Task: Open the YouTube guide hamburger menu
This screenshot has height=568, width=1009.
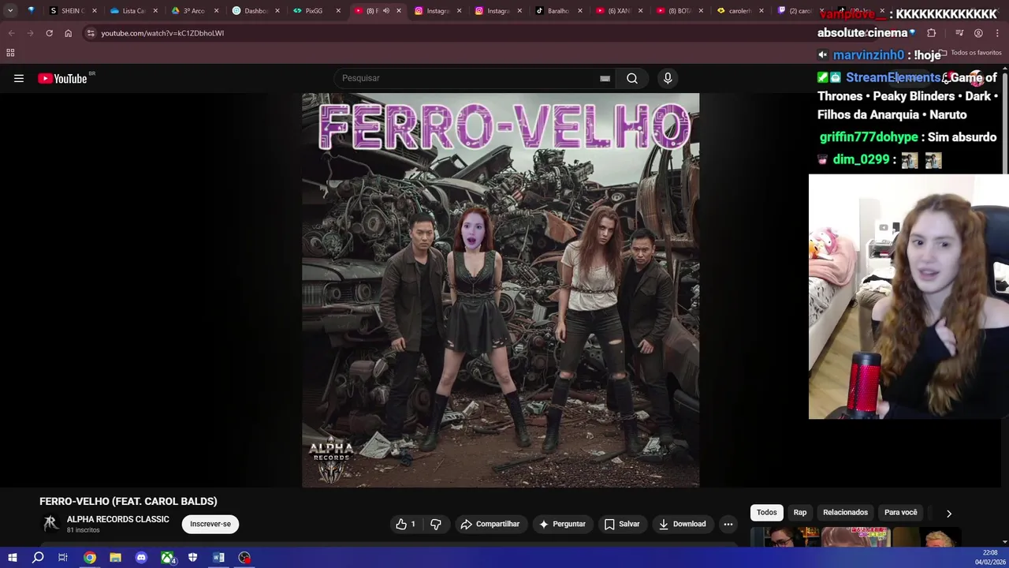Action: pyautogui.click(x=19, y=78)
